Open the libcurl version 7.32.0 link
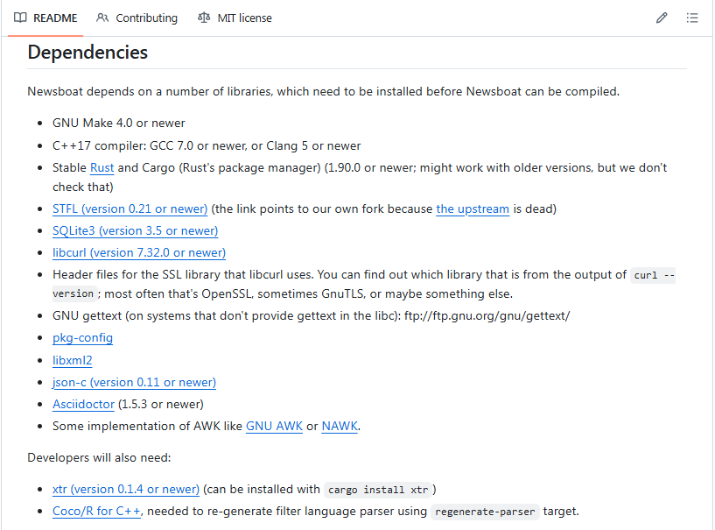Viewport: 715px width, 530px height. point(138,252)
